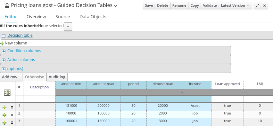The width and height of the screenshot is (273, 126).
Task: Click the lock icon beside Pricing loans title
Action: (7, 6)
